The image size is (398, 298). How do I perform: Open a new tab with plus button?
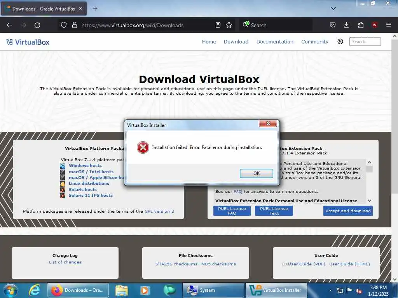[95, 9]
